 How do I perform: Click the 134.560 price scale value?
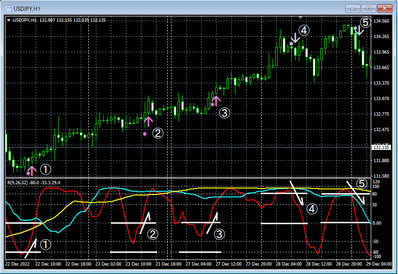click(381, 21)
